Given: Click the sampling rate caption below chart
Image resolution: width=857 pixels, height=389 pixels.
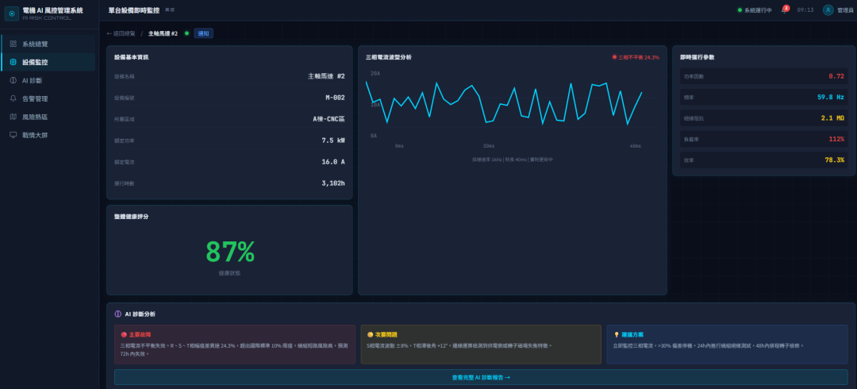Looking at the screenshot, I should [513, 160].
